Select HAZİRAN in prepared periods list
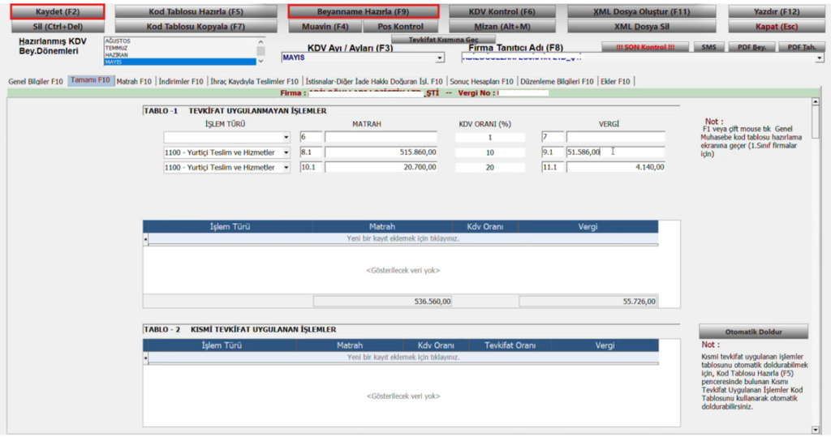831x437 pixels. point(180,54)
